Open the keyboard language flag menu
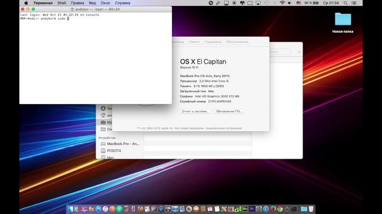Viewport: 382px width, 214px height. coord(298,3)
